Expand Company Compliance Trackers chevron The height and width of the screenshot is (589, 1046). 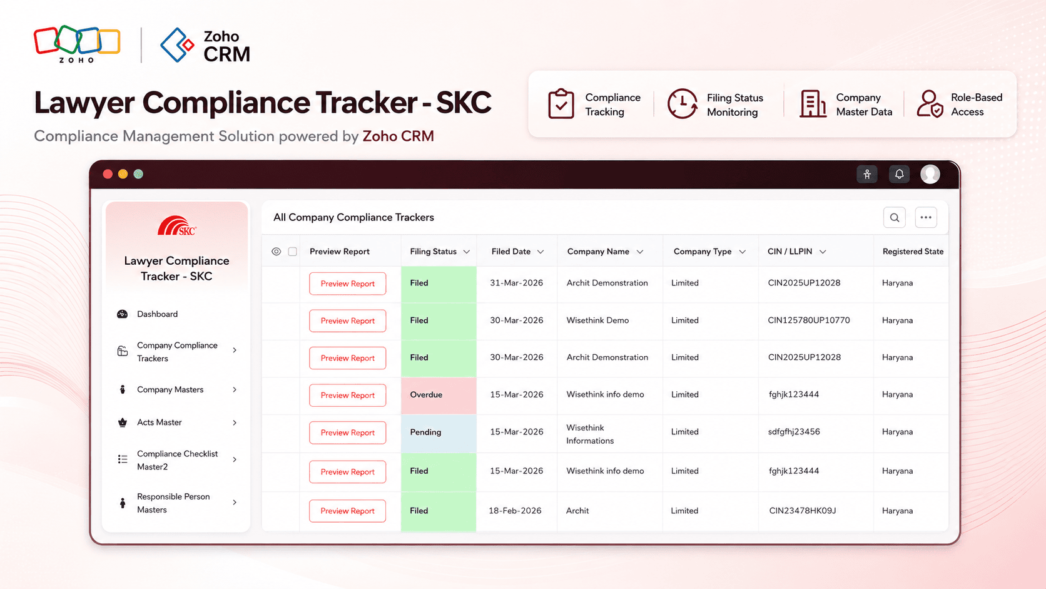click(x=235, y=351)
